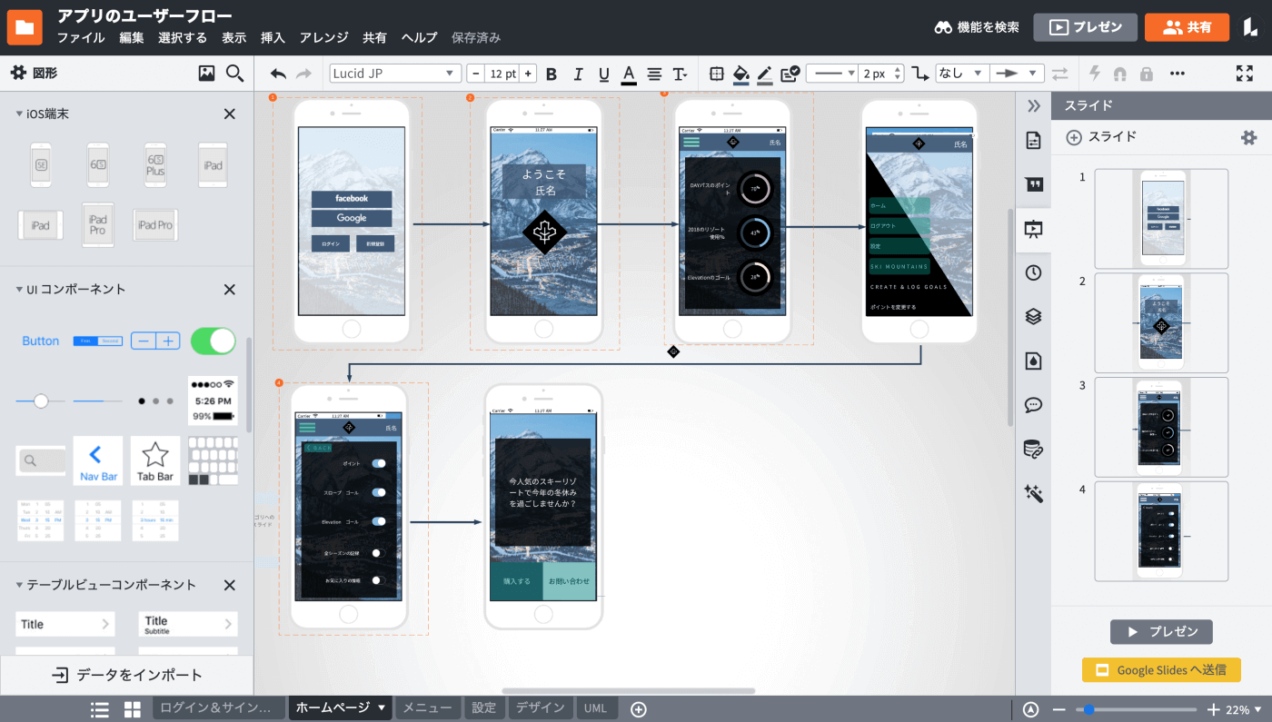Open the comments quote icon in sidebar
1272x722 pixels.
tap(1033, 184)
